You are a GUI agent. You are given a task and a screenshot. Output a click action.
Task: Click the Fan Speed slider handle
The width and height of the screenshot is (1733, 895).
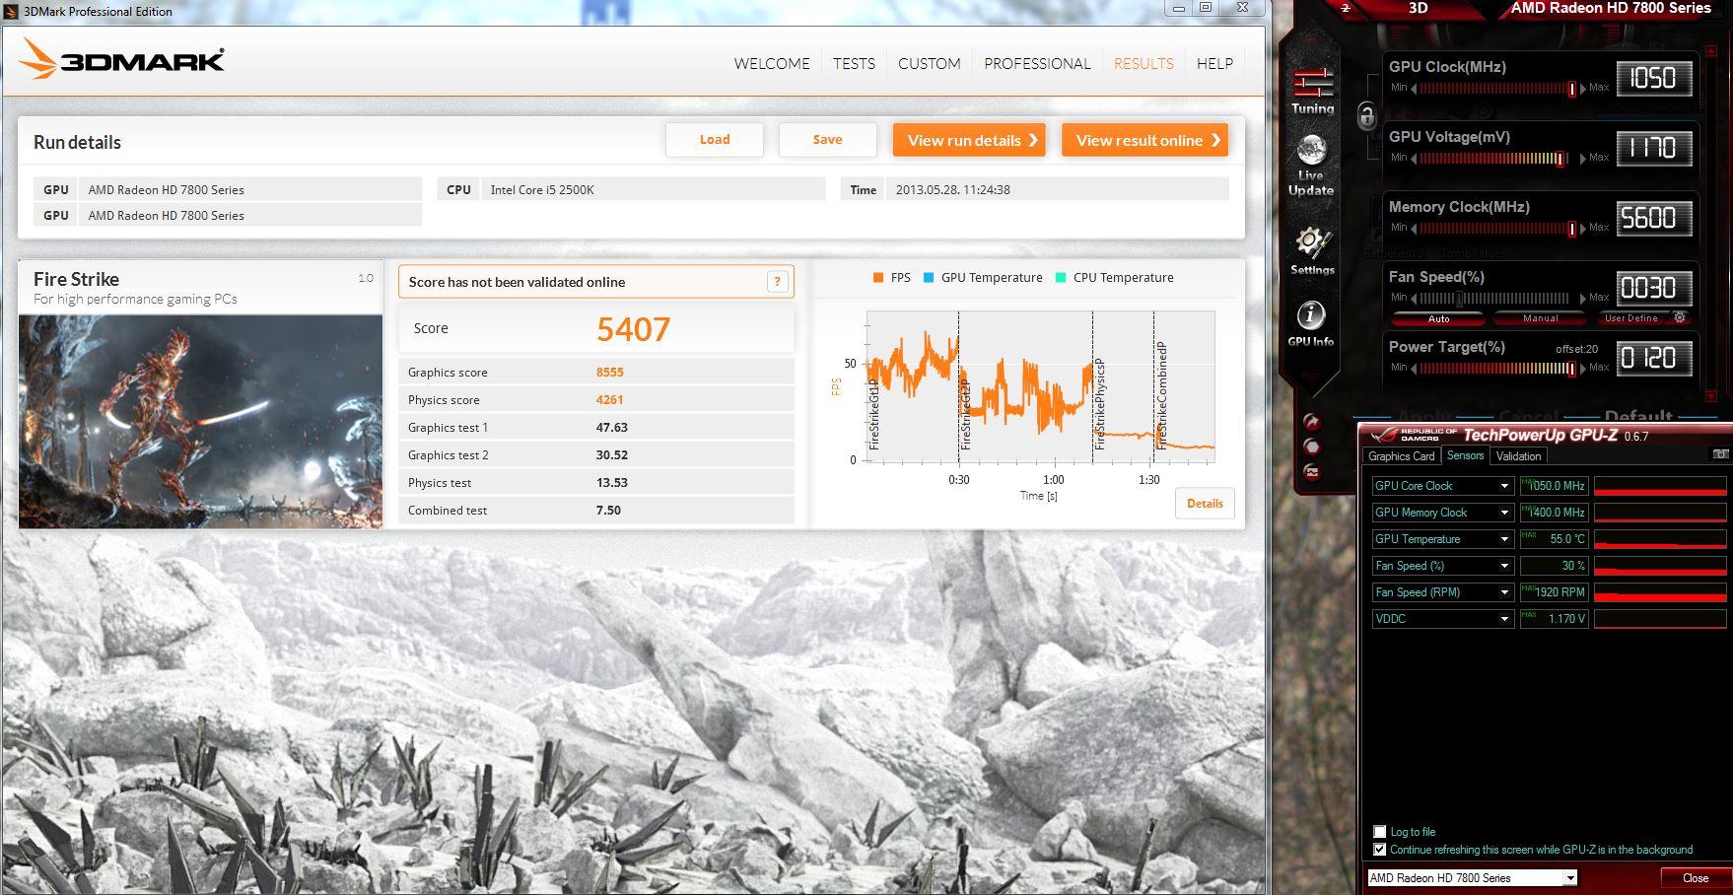coord(1460,299)
